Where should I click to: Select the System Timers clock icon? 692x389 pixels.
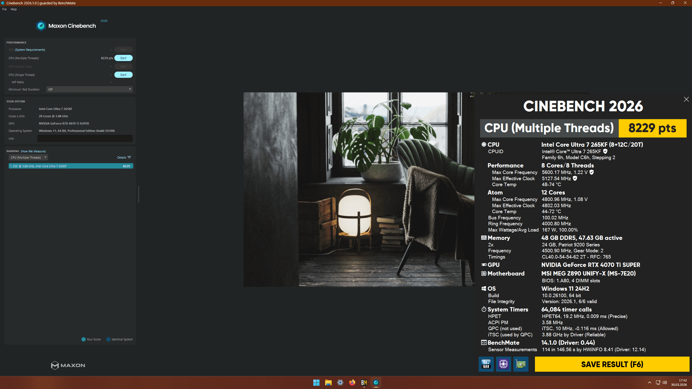click(x=484, y=309)
